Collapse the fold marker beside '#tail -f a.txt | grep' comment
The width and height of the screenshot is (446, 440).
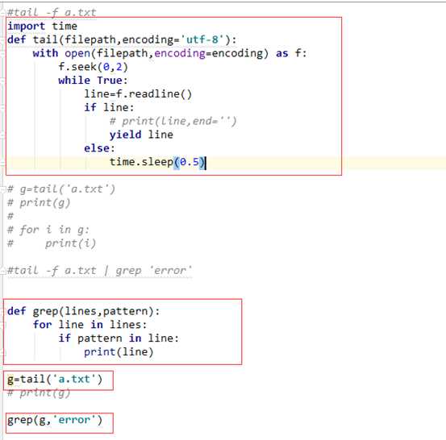coord(3,271)
